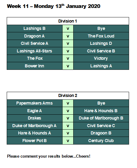Select the Division 1 header cell
This screenshot has height=168, width=137.
68,21
